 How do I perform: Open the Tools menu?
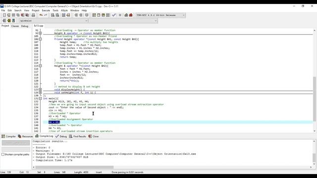pos(55,10)
